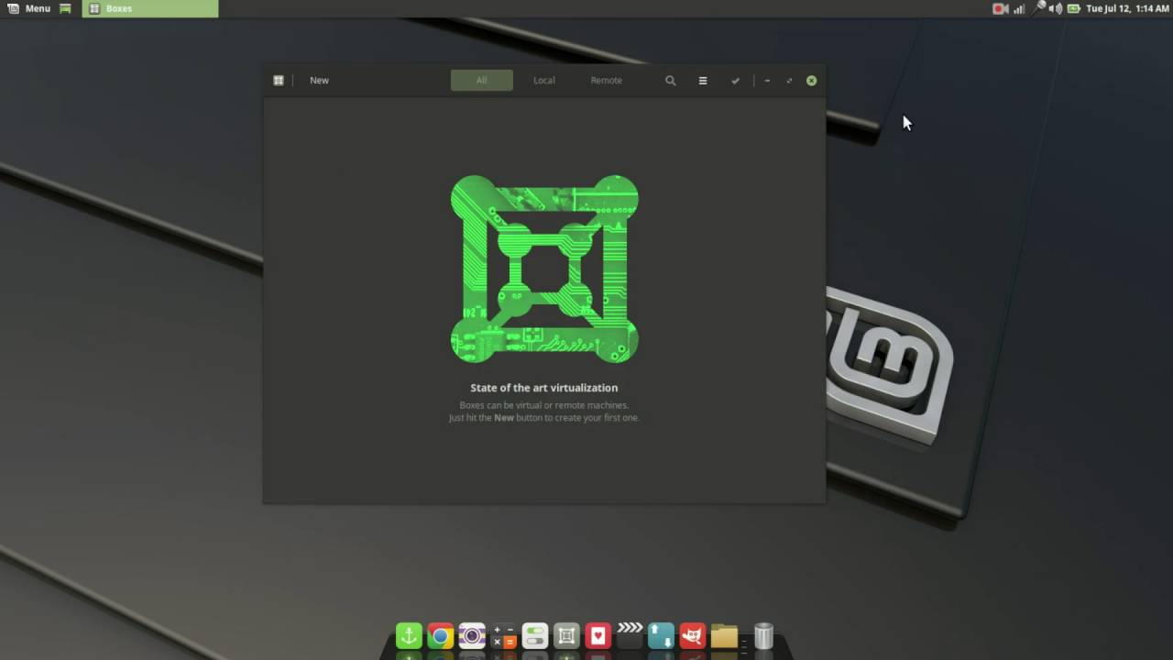Switch to the Local boxes tab
Viewport: 1173px width, 660px height.
point(544,81)
